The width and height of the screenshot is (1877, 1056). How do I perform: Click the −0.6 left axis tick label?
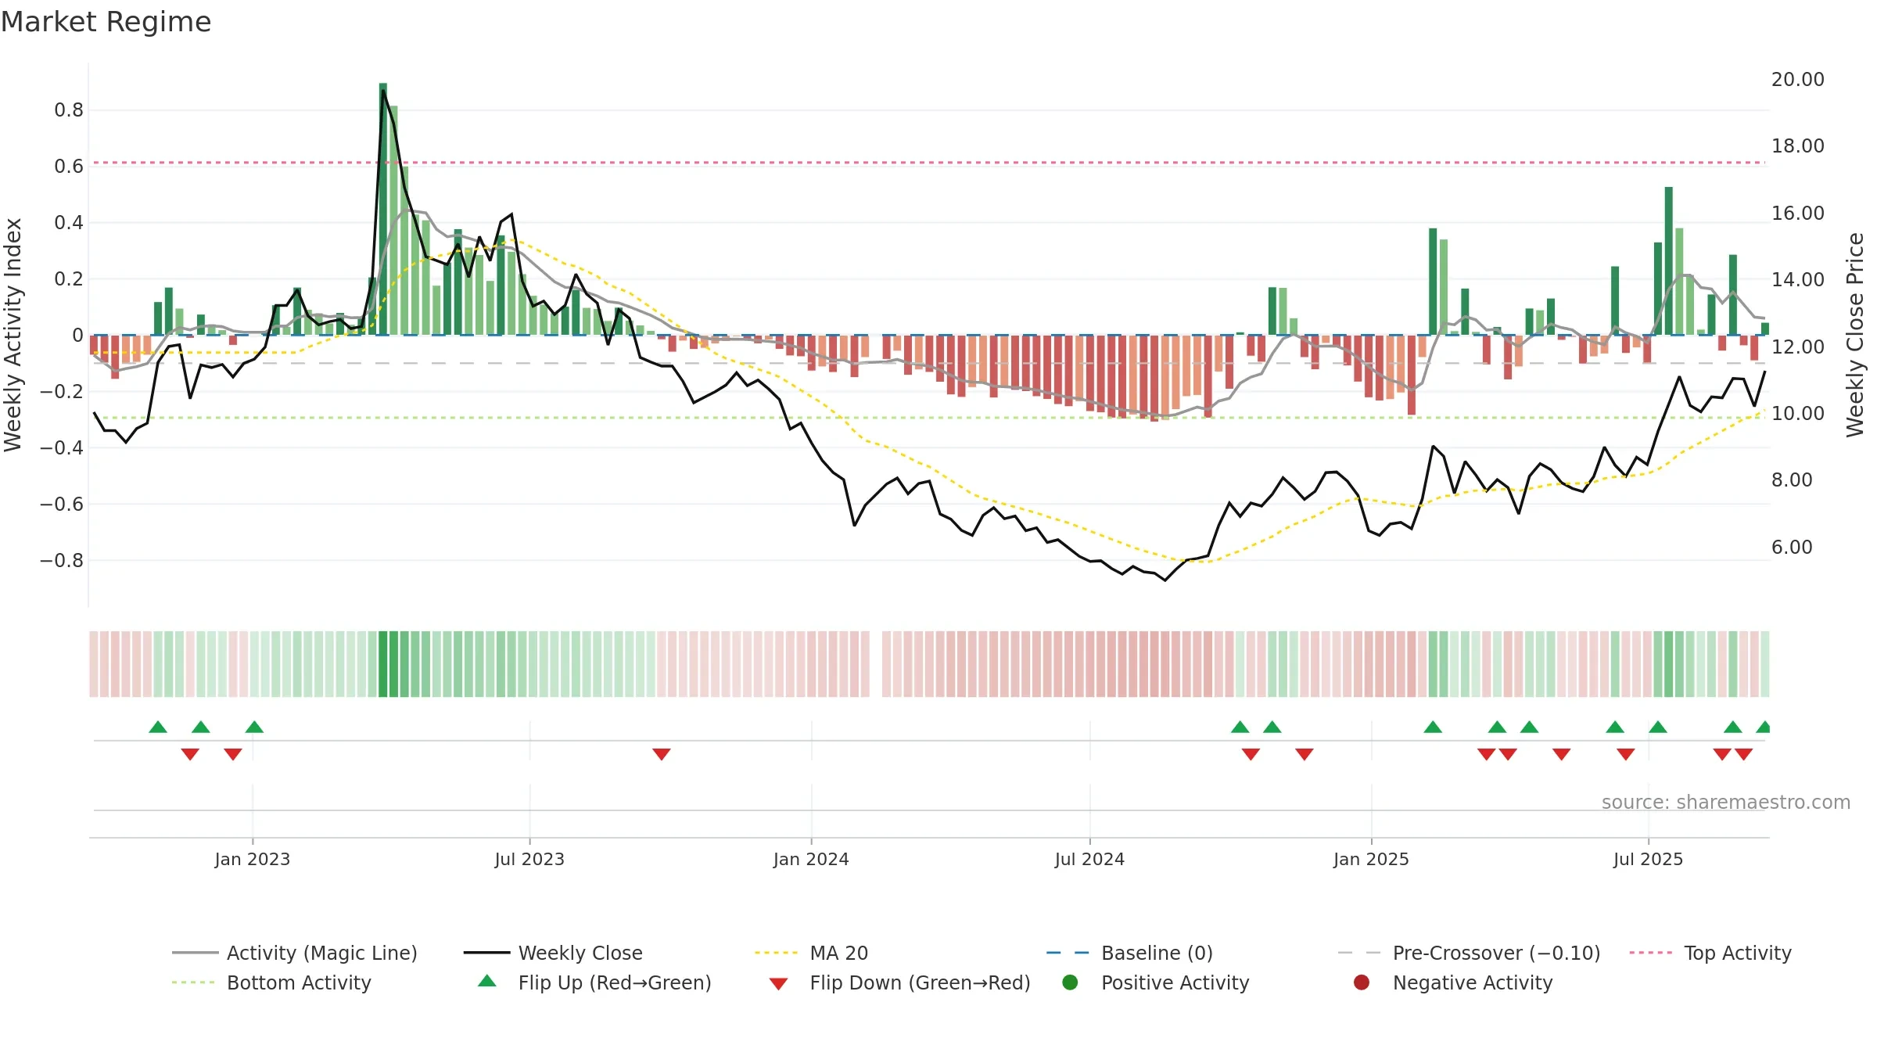61,505
